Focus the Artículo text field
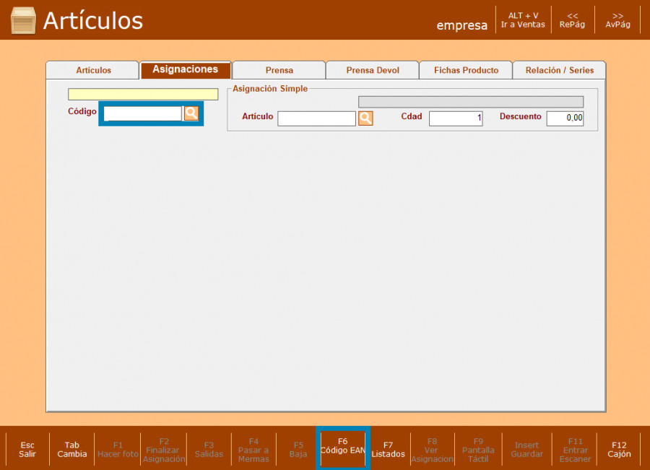Screen dimensions: 650x470 (316, 118)
